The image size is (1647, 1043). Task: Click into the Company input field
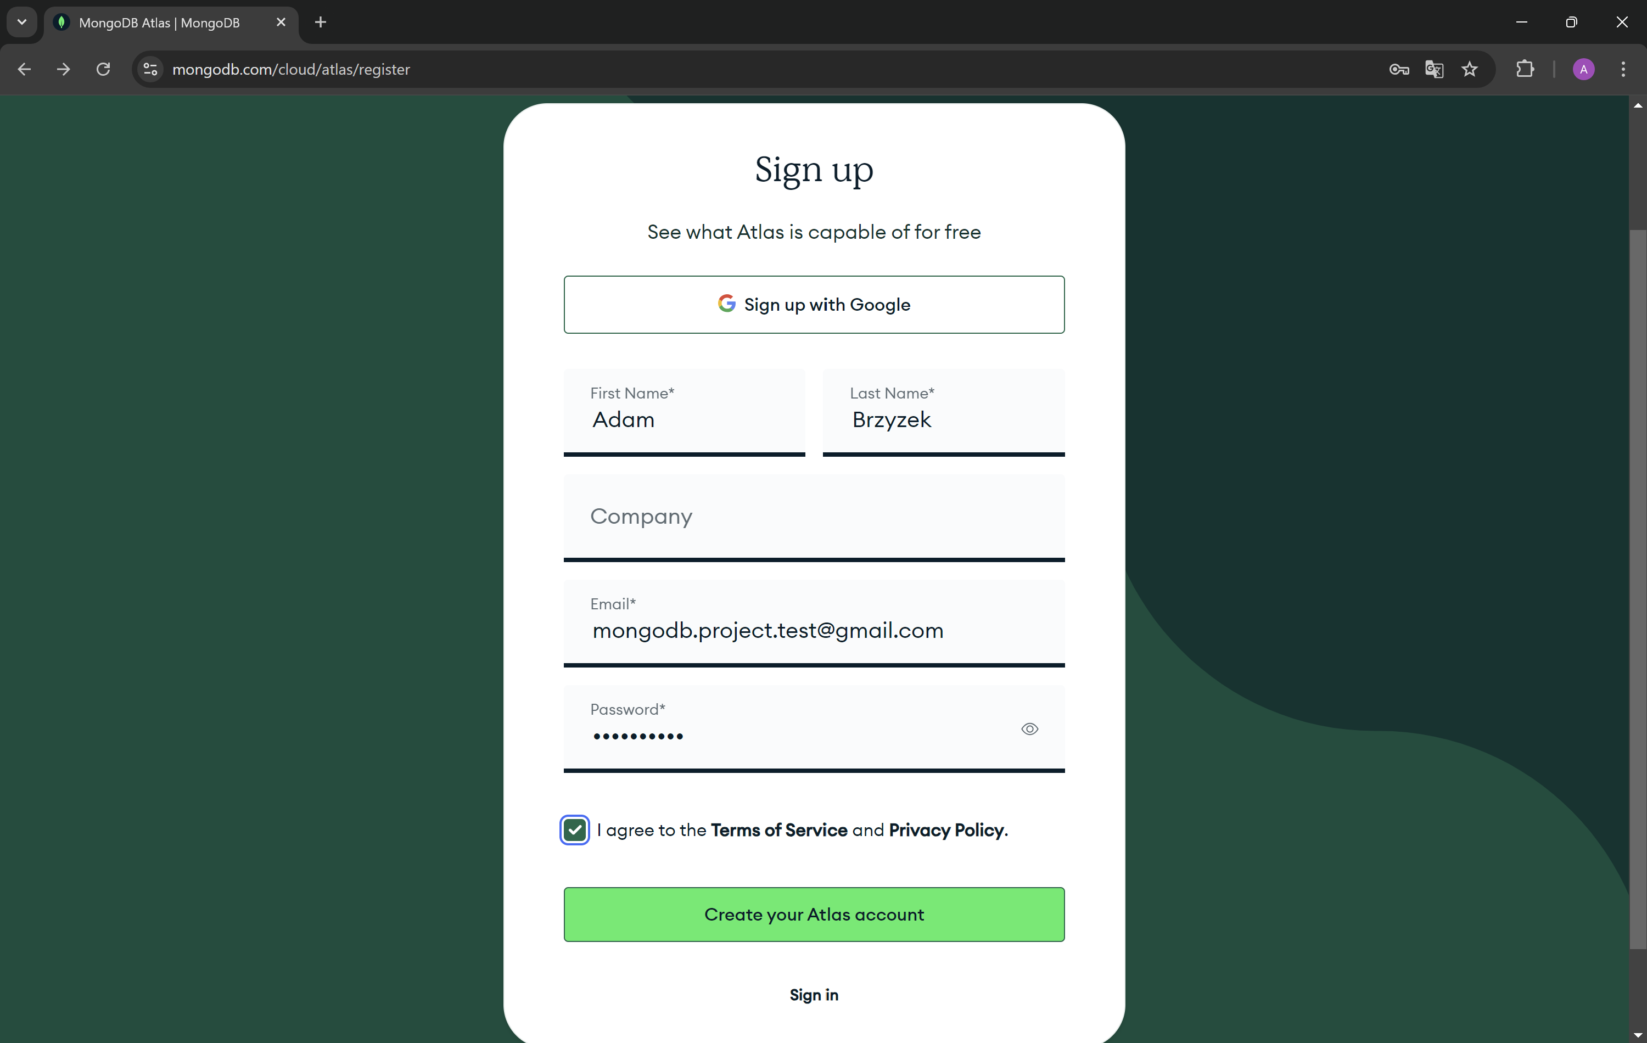814,517
